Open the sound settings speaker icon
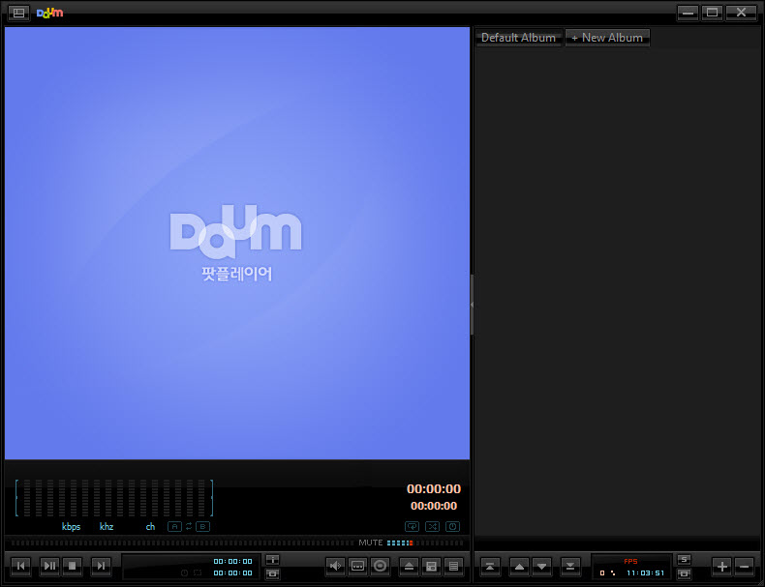Viewport: 765px width, 587px height. [335, 566]
